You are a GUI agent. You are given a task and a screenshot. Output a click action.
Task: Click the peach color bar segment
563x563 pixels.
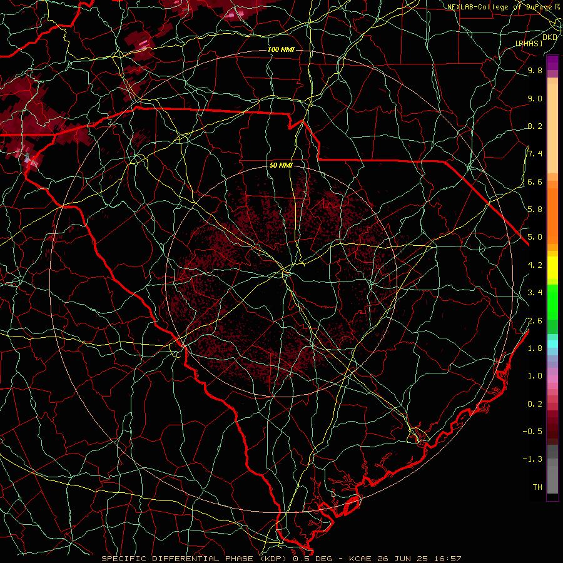552,129
